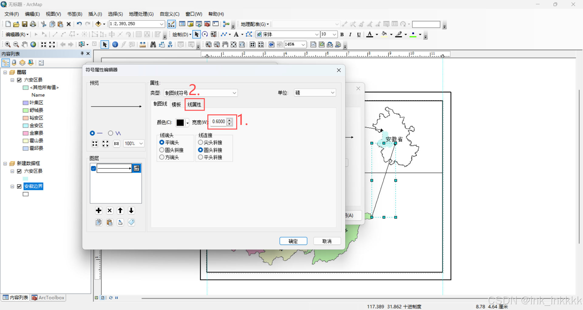Click the 确定 button

(x=293, y=241)
